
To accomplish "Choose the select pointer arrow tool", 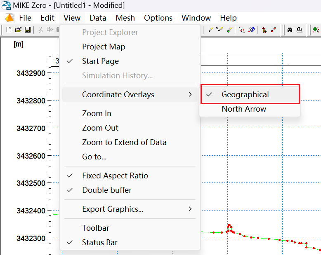I will [264, 30].
